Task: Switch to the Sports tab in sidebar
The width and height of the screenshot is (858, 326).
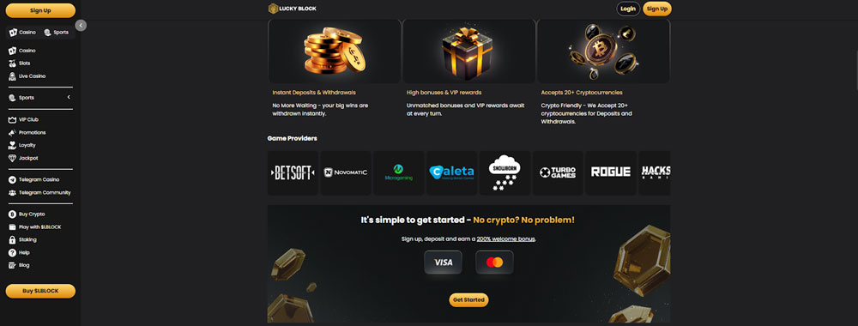Action: 56,33
